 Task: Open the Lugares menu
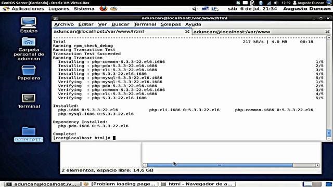(59, 9)
